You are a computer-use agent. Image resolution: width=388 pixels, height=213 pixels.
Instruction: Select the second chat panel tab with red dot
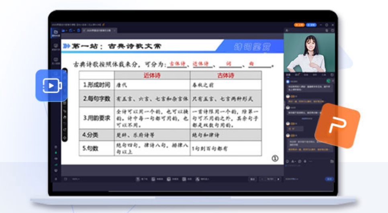tap(297, 75)
